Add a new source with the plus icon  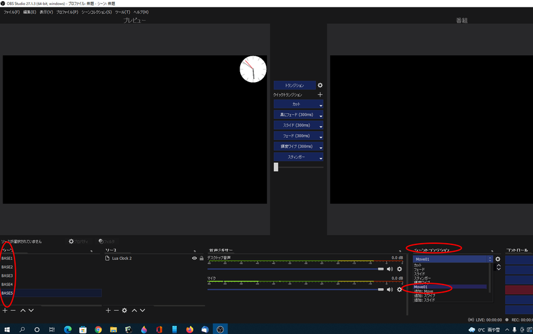[x=108, y=310]
